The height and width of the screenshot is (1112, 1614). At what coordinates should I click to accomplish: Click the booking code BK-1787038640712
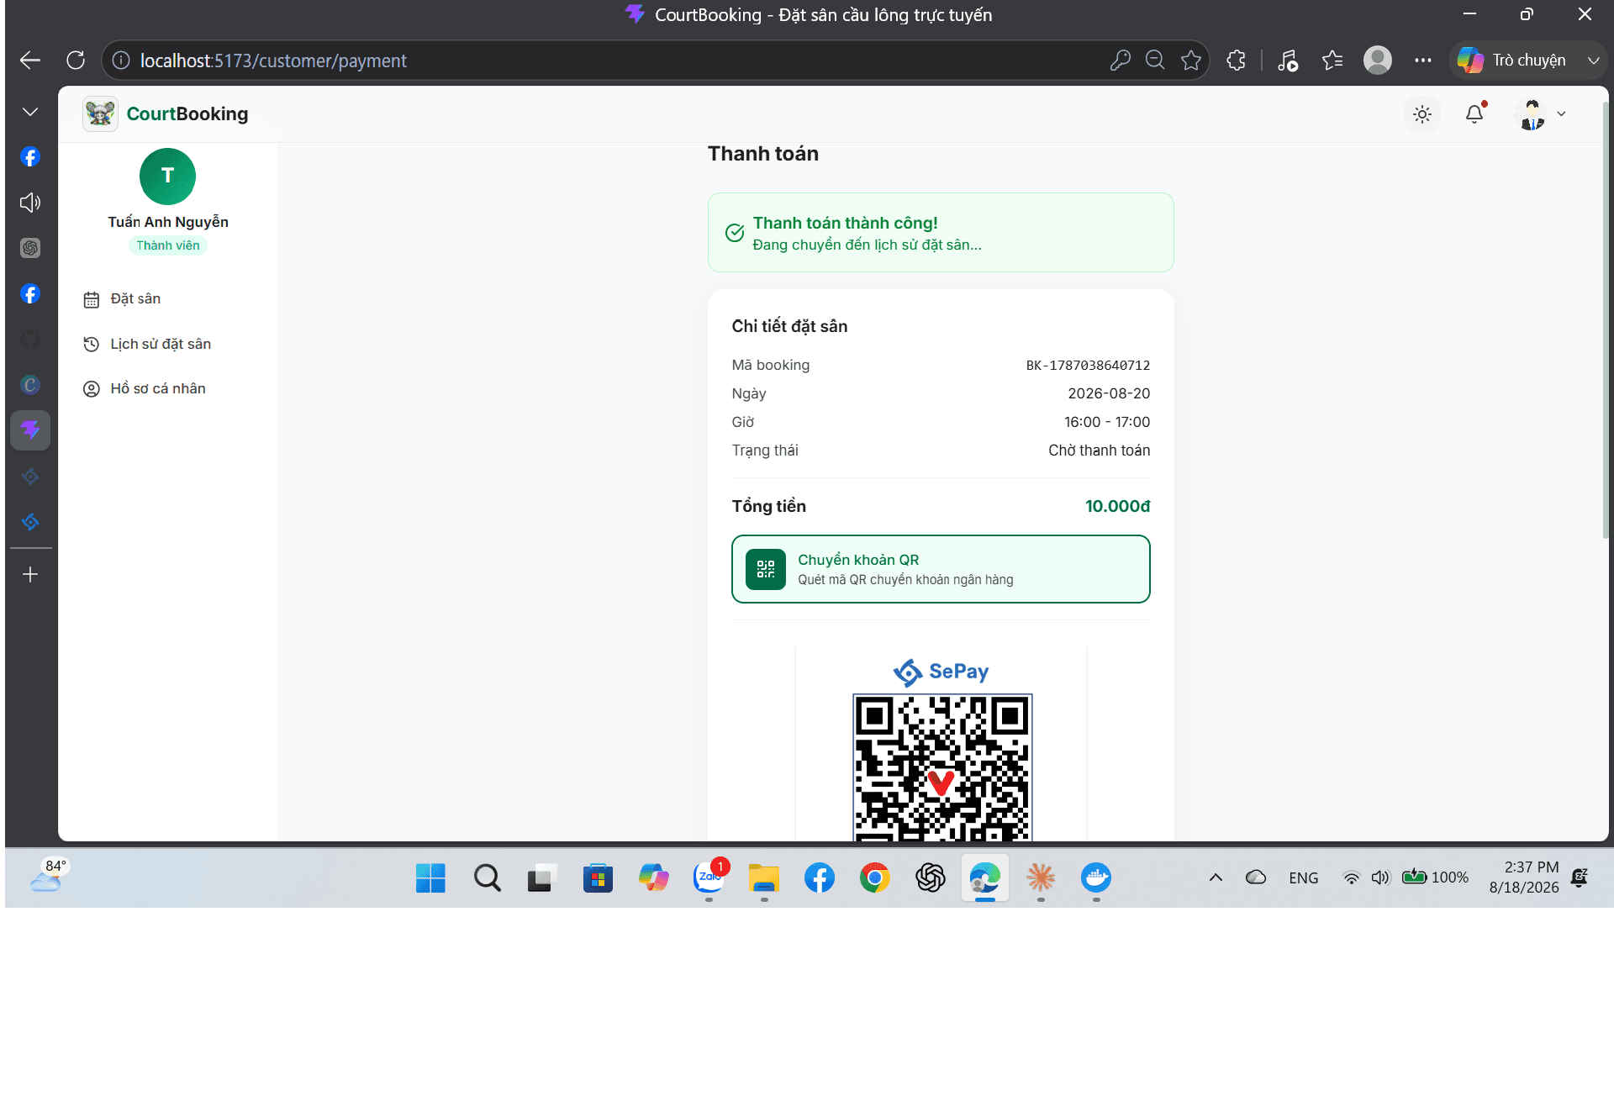click(1088, 365)
